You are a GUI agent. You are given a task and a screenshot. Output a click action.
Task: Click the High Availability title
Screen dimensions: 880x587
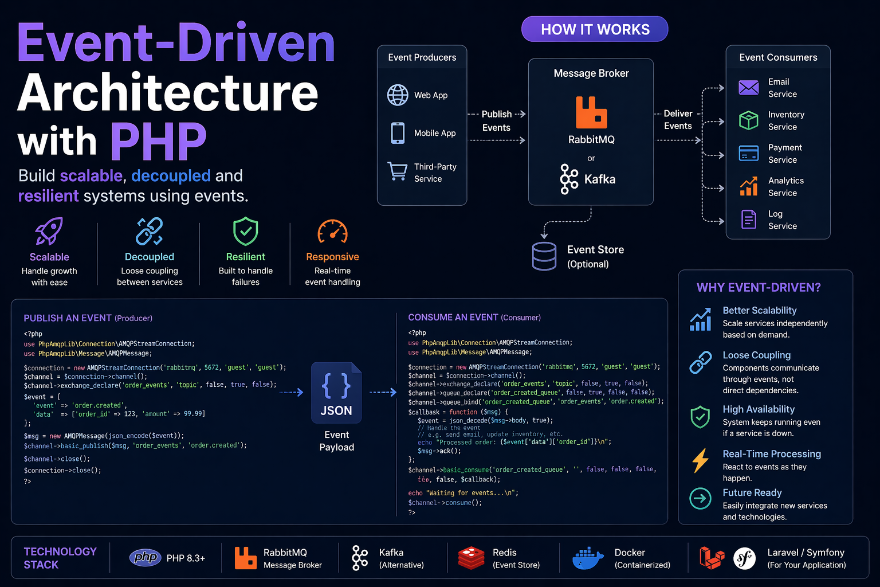pyautogui.click(x=759, y=409)
